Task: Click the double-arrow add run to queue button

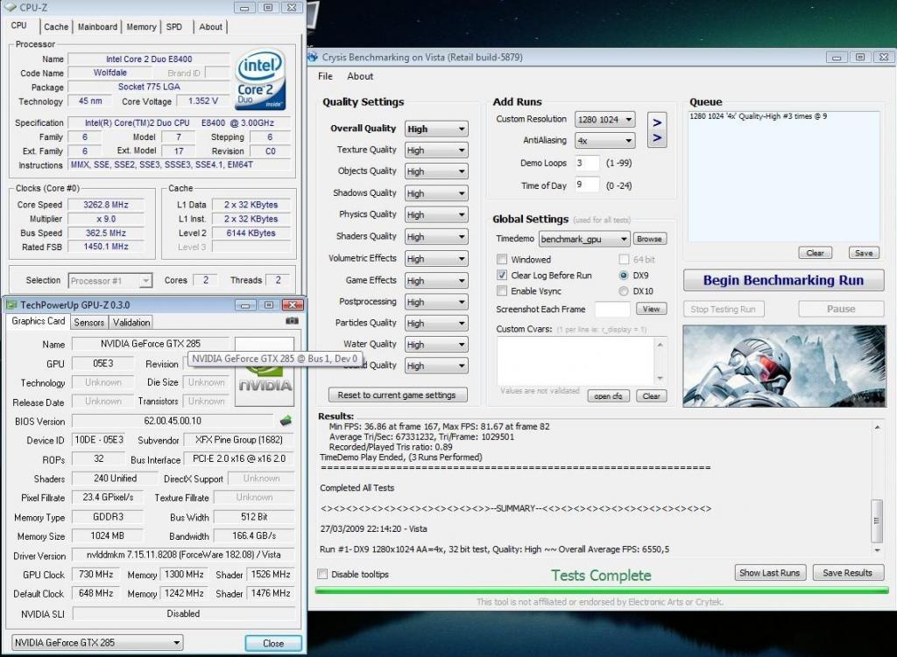Action: (x=657, y=130)
